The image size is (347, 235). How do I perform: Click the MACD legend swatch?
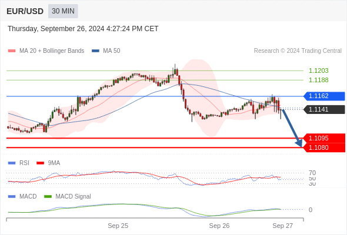[12, 197]
